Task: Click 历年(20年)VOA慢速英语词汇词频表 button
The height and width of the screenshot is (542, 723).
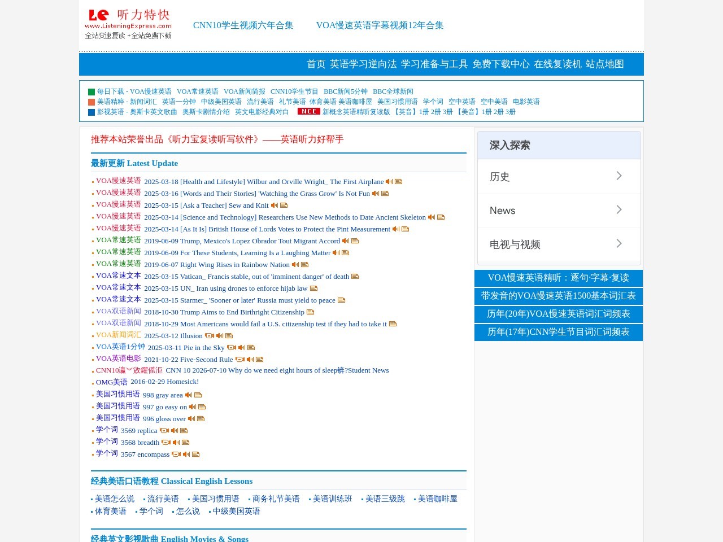Action: pos(559,314)
